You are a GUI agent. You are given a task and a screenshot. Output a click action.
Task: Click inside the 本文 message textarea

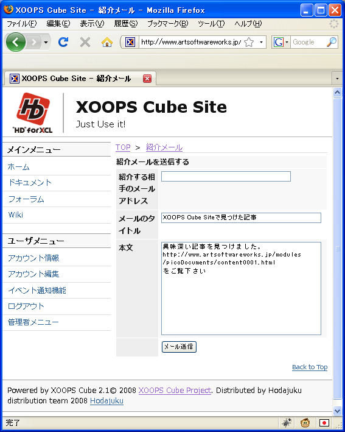point(241,288)
